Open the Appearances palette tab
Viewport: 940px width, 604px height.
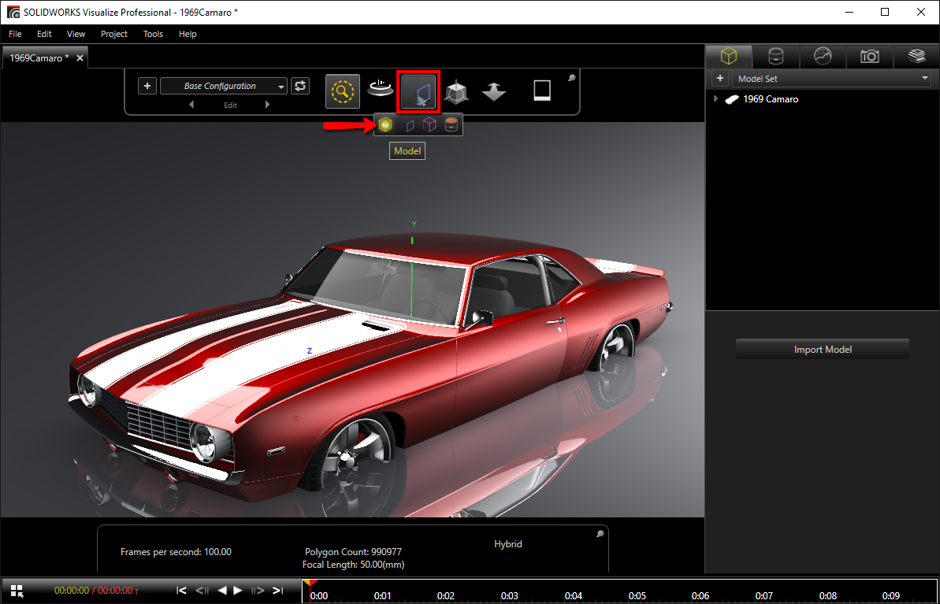[776, 57]
